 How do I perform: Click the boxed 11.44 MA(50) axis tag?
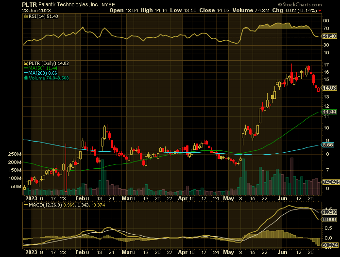coord(329,112)
